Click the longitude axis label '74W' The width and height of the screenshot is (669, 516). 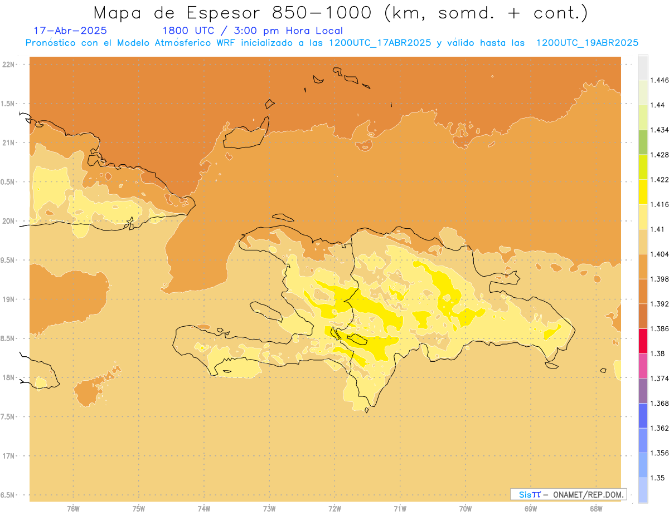pos(204,509)
